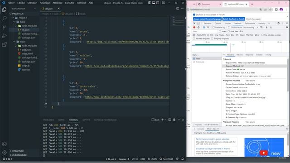Toggle primary sidebar layout icon in title bar
The height and width of the screenshot is (163, 290).
click(150, 3)
